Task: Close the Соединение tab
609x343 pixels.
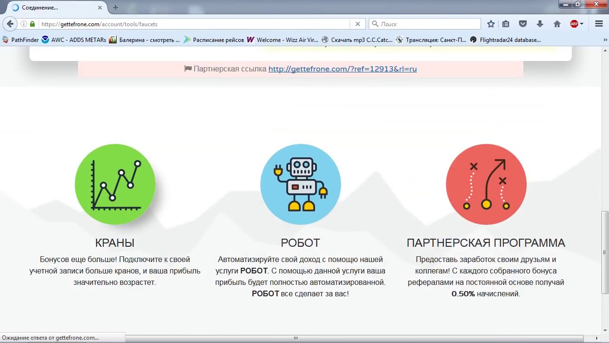Action: click(x=100, y=8)
